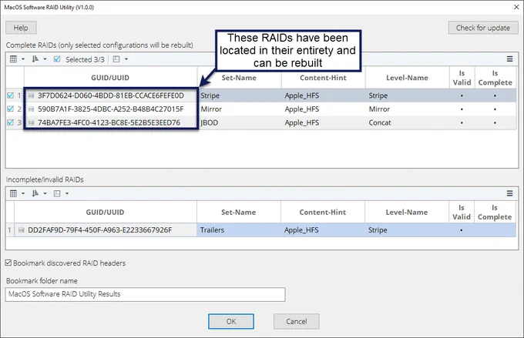Image resolution: width=524 pixels, height=338 pixels.
Task: Uncheck row 3 JBOD RAID checkbox
Action: point(10,122)
